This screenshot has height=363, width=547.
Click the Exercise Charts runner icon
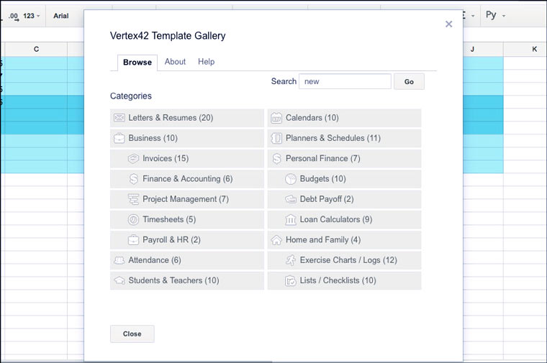tap(291, 260)
